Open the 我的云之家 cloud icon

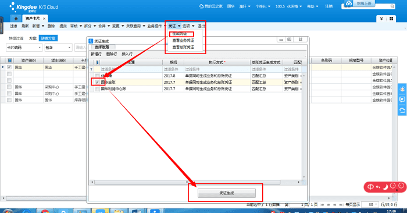click(201, 6)
